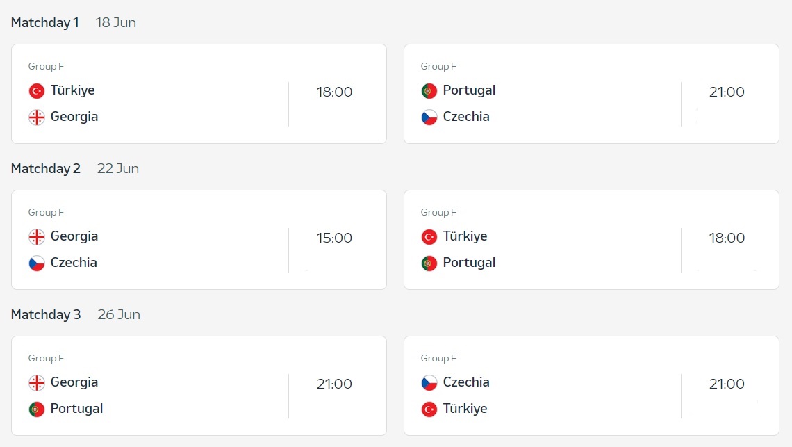Click Türkiye flag in Czechia–Türkiye match
Viewport: 792px width, 447px height.
[429, 409]
